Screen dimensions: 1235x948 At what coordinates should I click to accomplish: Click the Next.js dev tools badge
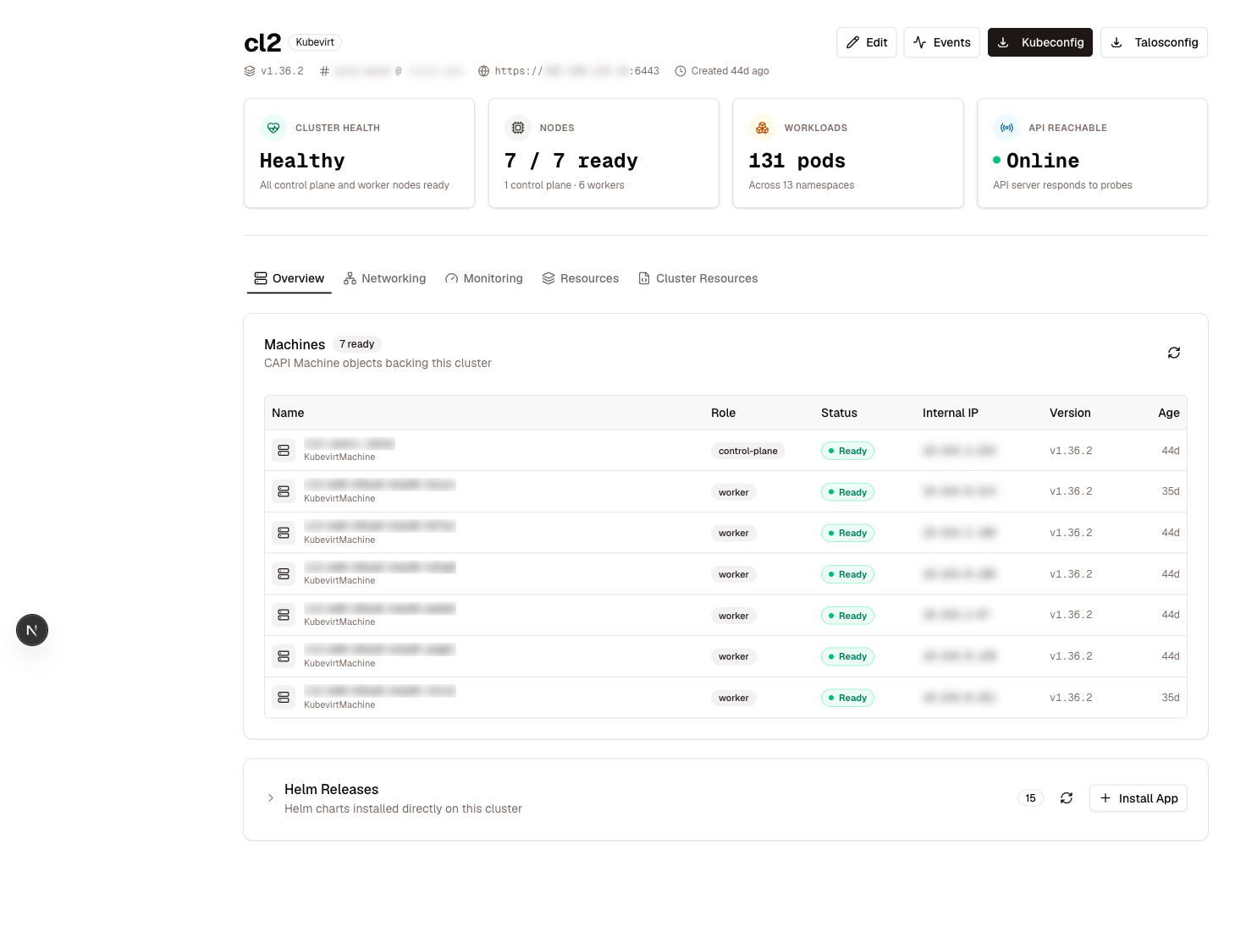click(x=32, y=630)
